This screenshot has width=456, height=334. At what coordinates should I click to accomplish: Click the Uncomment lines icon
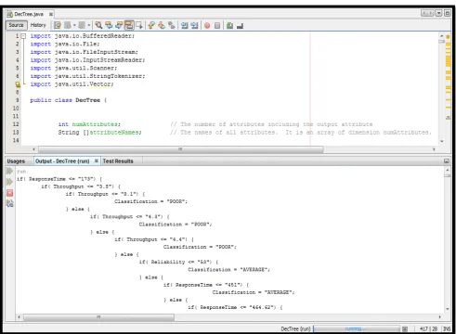coord(240,26)
